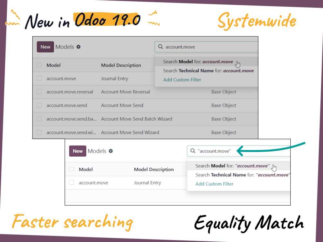Click the New button in the lower Models screenshot
Image resolution: width=323 pixels, height=242 pixels.
[x=78, y=151]
